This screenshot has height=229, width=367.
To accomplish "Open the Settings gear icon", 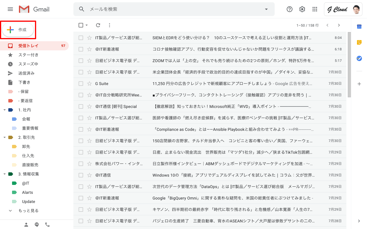I will click(x=302, y=9).
